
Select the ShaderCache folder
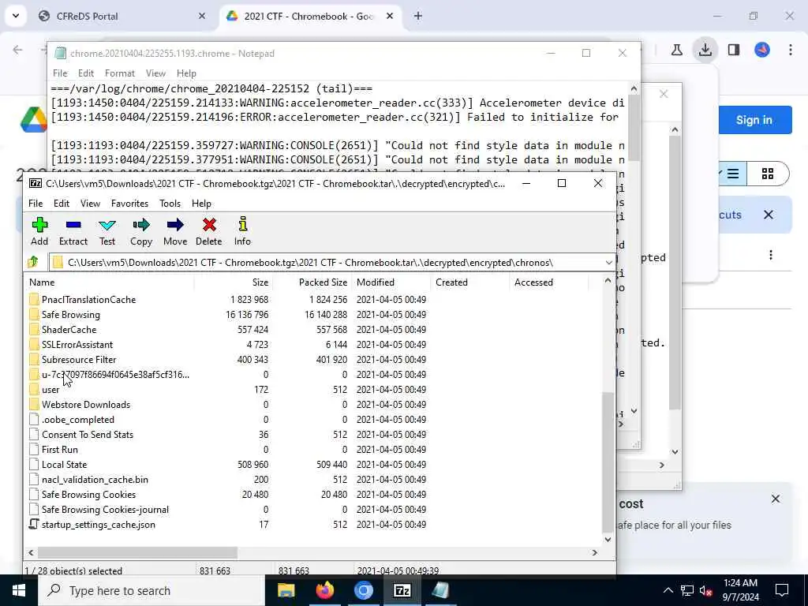pyautogui.click(x=69, y=329)
